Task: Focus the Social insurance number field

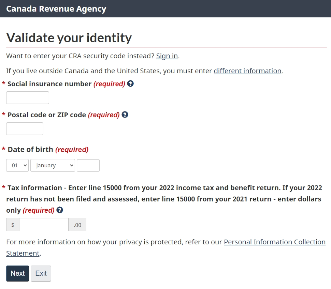Action: coord(28,97)
